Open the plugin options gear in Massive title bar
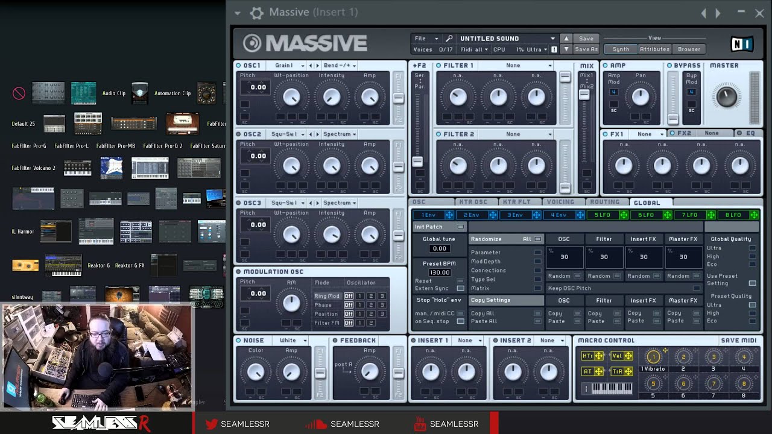This screenshot has height=434, width=772. tap(256, 13)
